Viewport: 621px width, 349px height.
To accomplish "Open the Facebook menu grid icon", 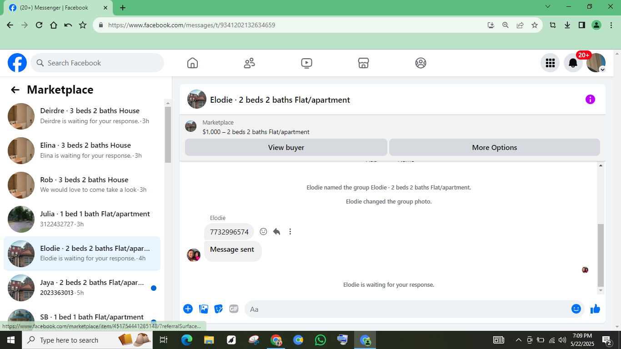I will (x=550, y=63).
